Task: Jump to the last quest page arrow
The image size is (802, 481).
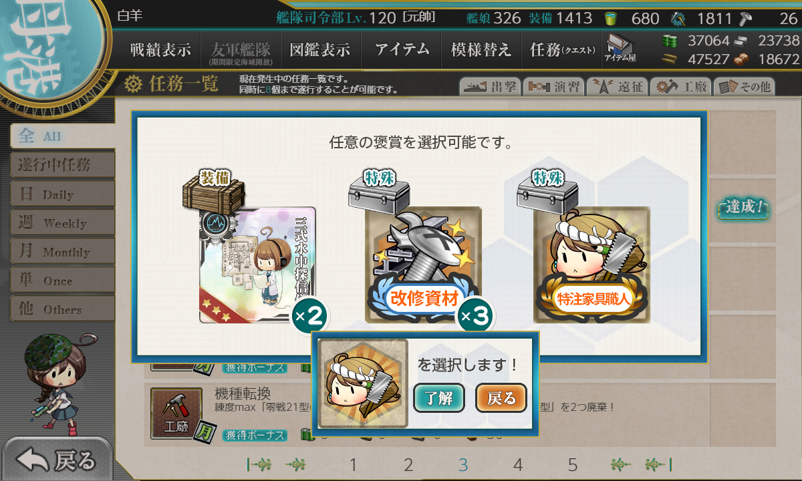Action: click(x=658, y=464)
